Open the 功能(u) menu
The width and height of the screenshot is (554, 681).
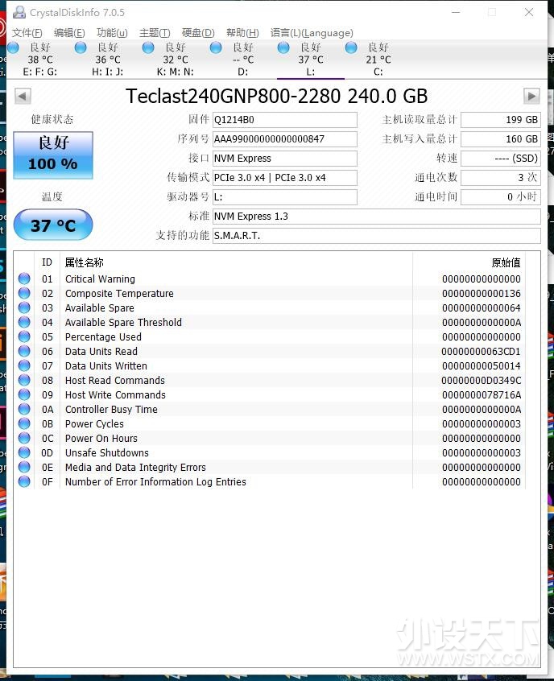coord(112,33)
